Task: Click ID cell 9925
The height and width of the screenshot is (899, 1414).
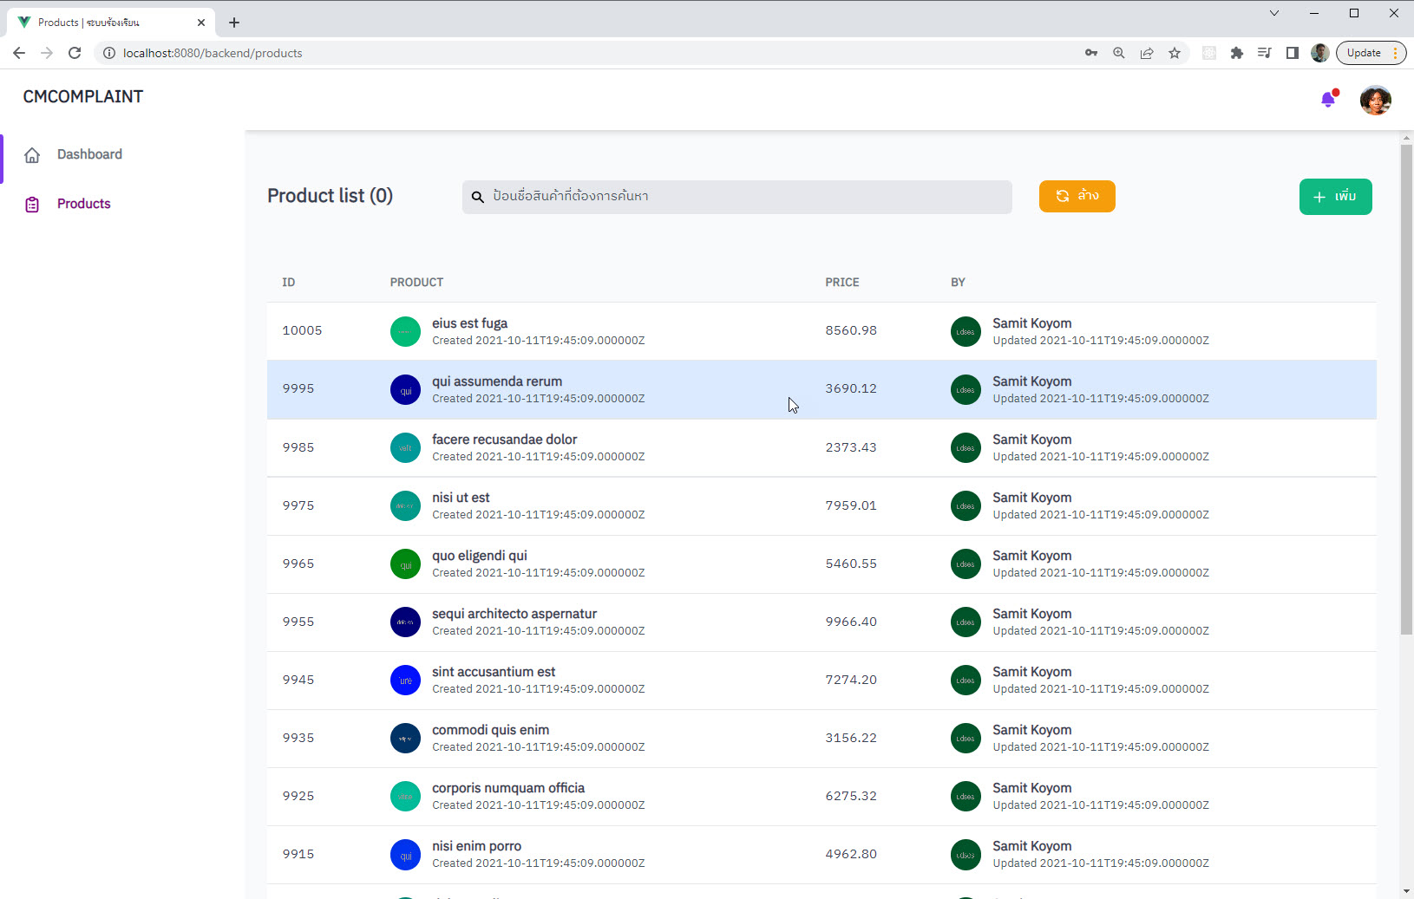Action: pos(298,796)
